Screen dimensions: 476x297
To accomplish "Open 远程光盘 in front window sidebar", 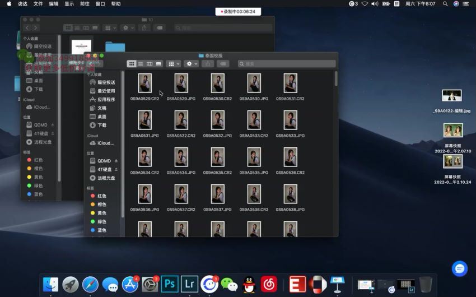I will (x=103, y=178).
